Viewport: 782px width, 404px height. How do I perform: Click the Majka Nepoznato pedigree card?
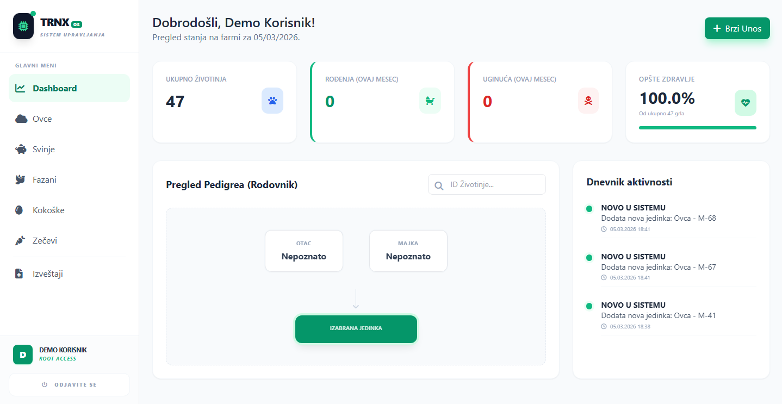point(408,251)
